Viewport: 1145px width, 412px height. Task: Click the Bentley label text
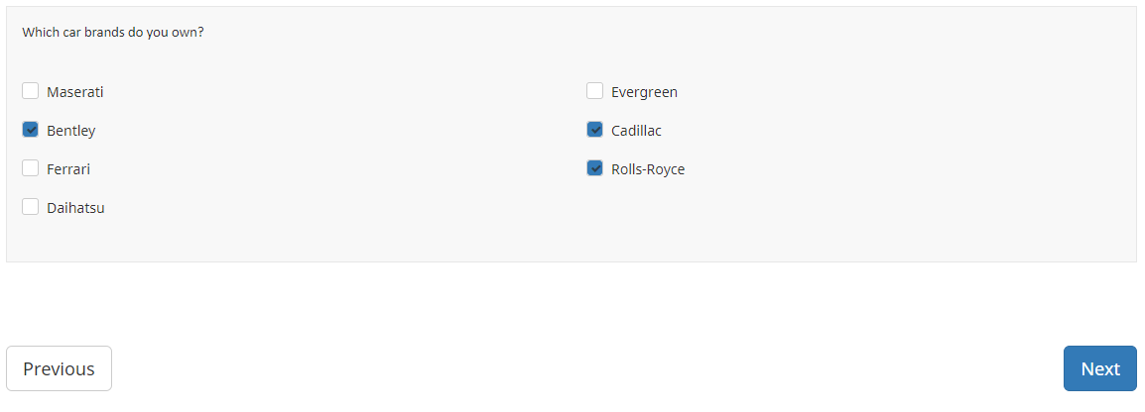(71, 131)
